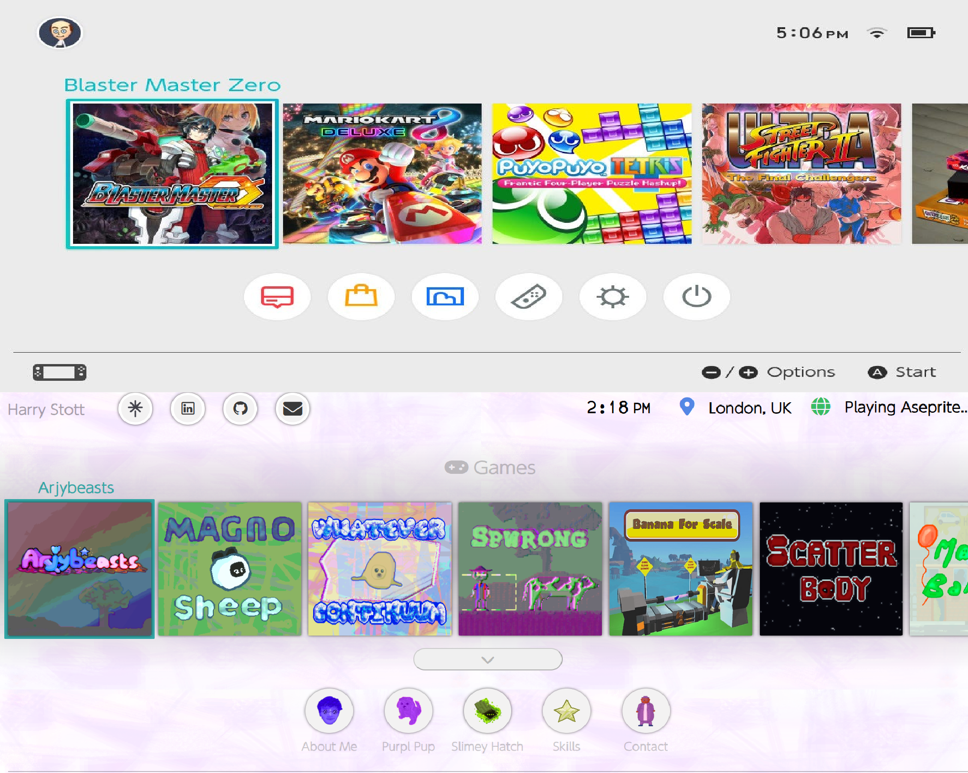Screen dimensions: 968x773
Task: Open the About Me section
Action: [329, 711]
